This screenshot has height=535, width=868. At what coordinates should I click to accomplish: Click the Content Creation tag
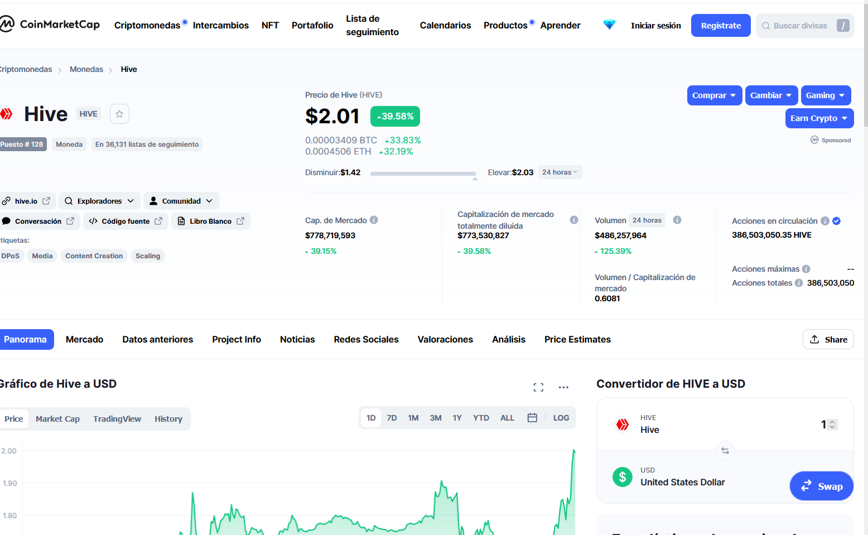(94, 256)
